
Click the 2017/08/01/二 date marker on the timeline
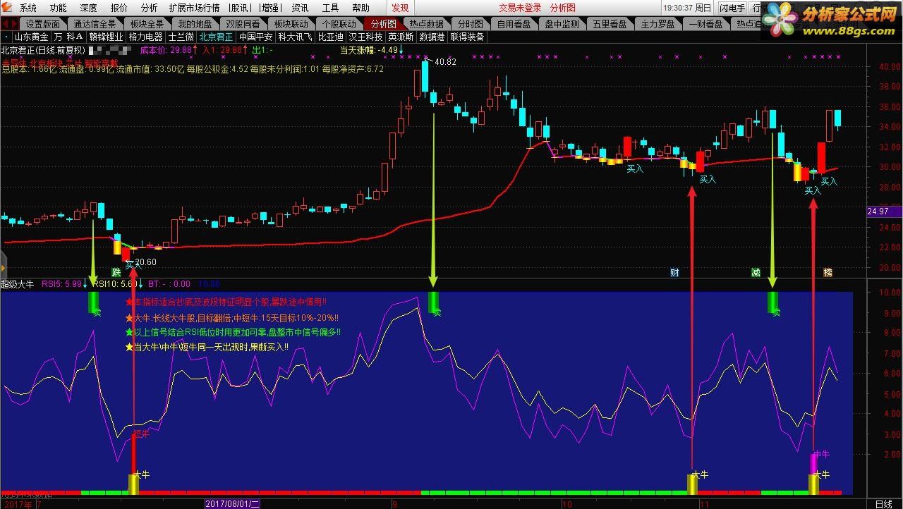233,504
